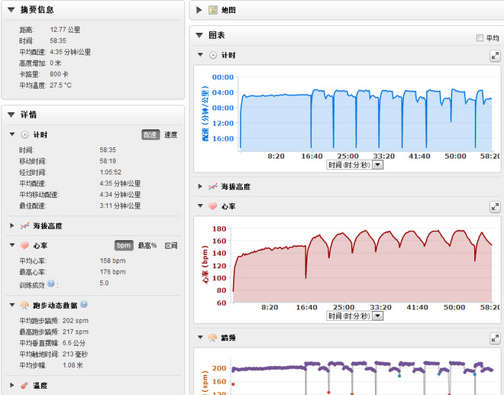Enlarge the 踏频 chart with its fullscreen icon

(495, 338)
